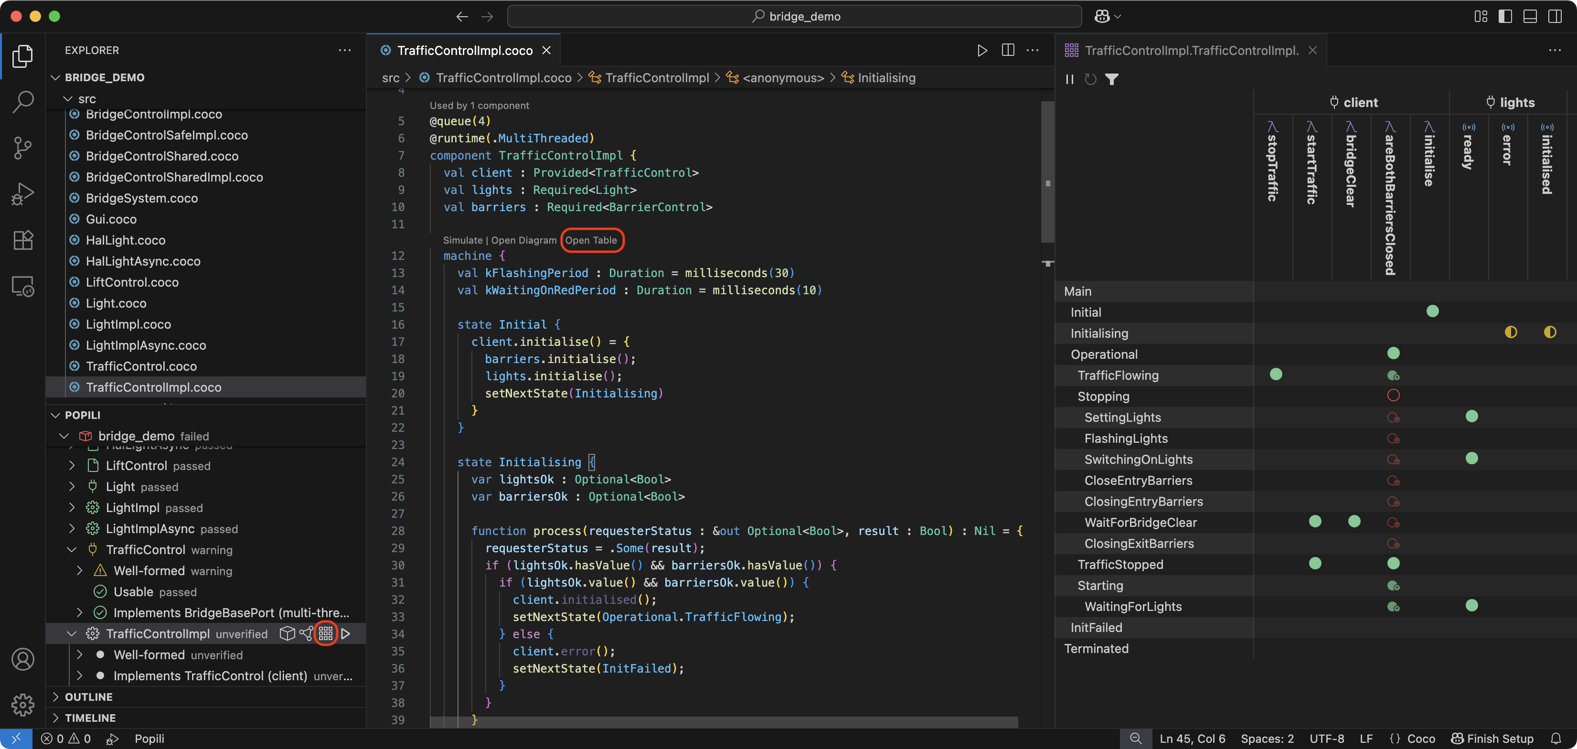1577x749 pixels.
Task: Collapse bridge_demo failed node
Action: coord(64,436)
